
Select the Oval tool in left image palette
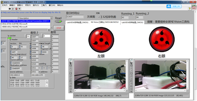71,89
